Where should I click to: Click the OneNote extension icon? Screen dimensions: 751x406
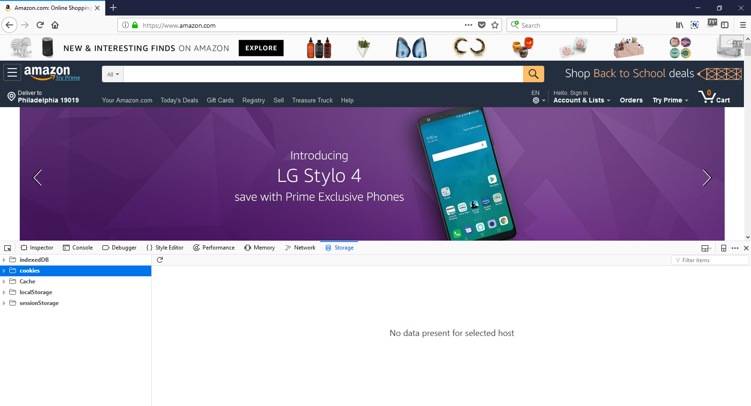695,25
